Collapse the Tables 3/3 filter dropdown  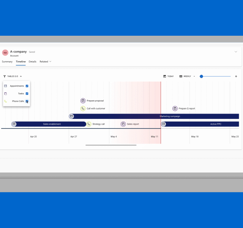21,76
